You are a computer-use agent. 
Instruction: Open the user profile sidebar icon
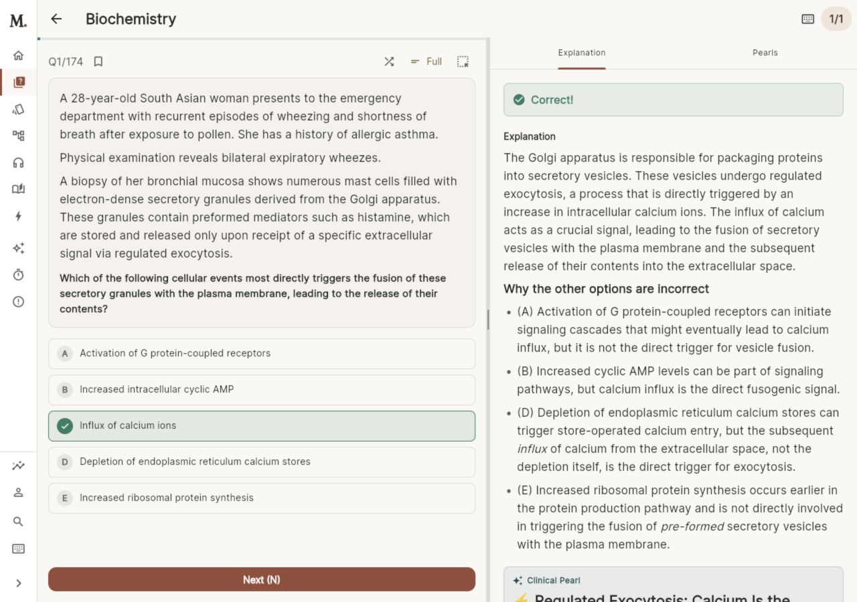point(18,493)
